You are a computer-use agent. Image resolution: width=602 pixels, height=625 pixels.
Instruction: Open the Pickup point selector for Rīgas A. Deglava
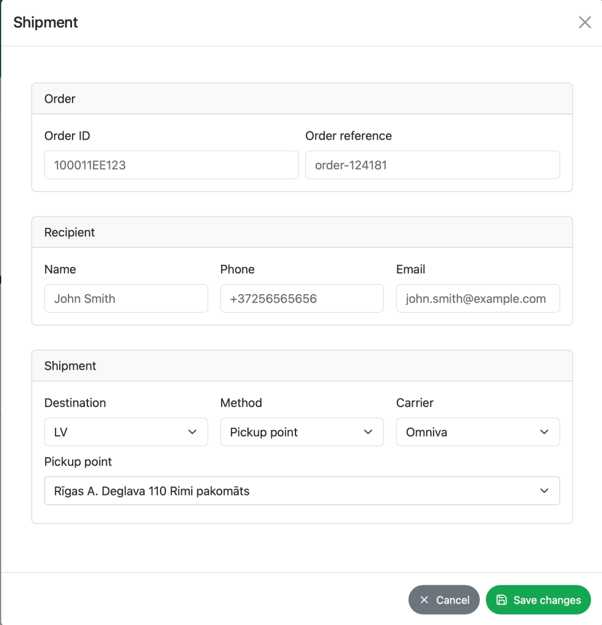click(302, 491)
